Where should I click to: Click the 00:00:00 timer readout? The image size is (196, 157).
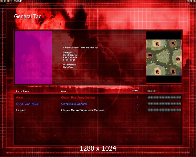tap(191, 1)
